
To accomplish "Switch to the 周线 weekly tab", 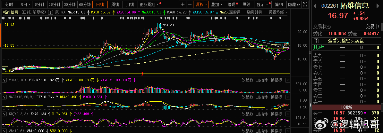I will coord(115,4).
